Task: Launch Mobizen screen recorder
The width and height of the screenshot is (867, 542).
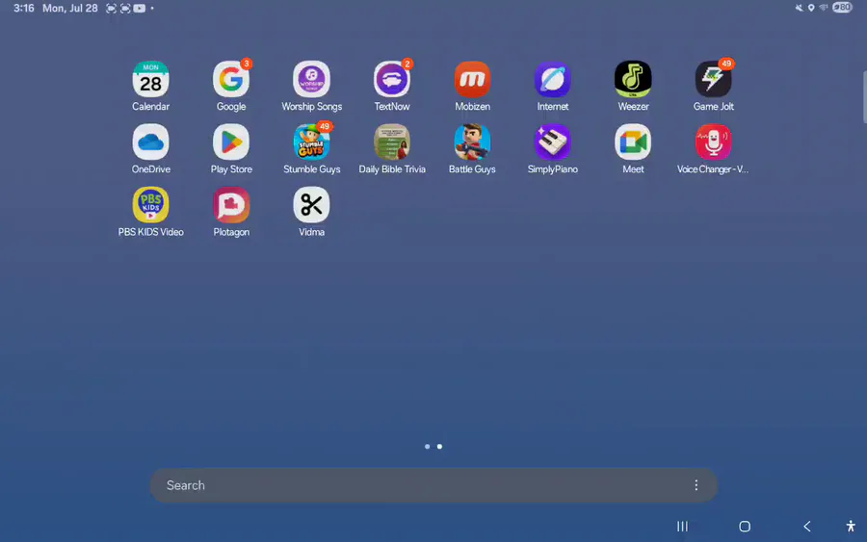Action: [x=472, y=80]
